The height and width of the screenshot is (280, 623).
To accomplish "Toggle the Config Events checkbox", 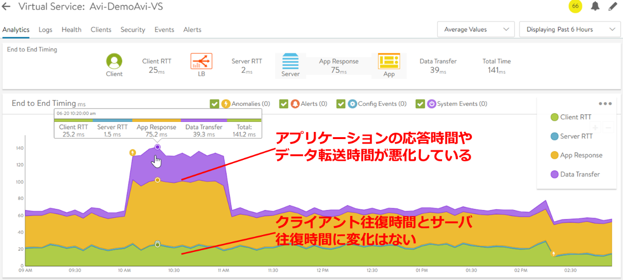I will [x=340, y=103].
